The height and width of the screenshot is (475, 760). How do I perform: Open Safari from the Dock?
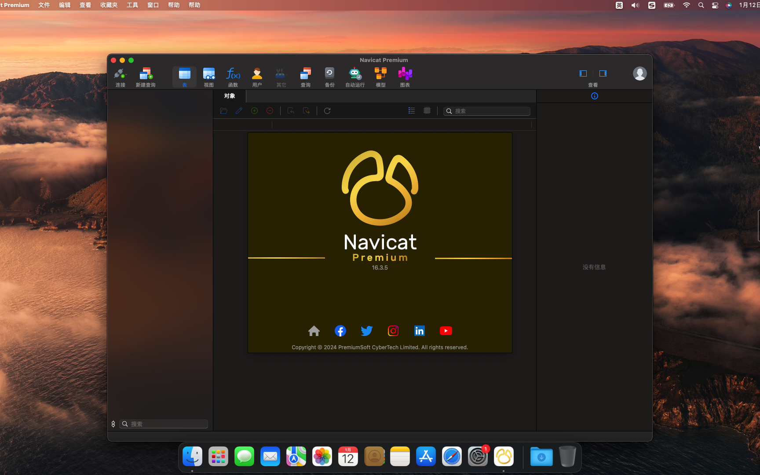[x=452, y=457]
